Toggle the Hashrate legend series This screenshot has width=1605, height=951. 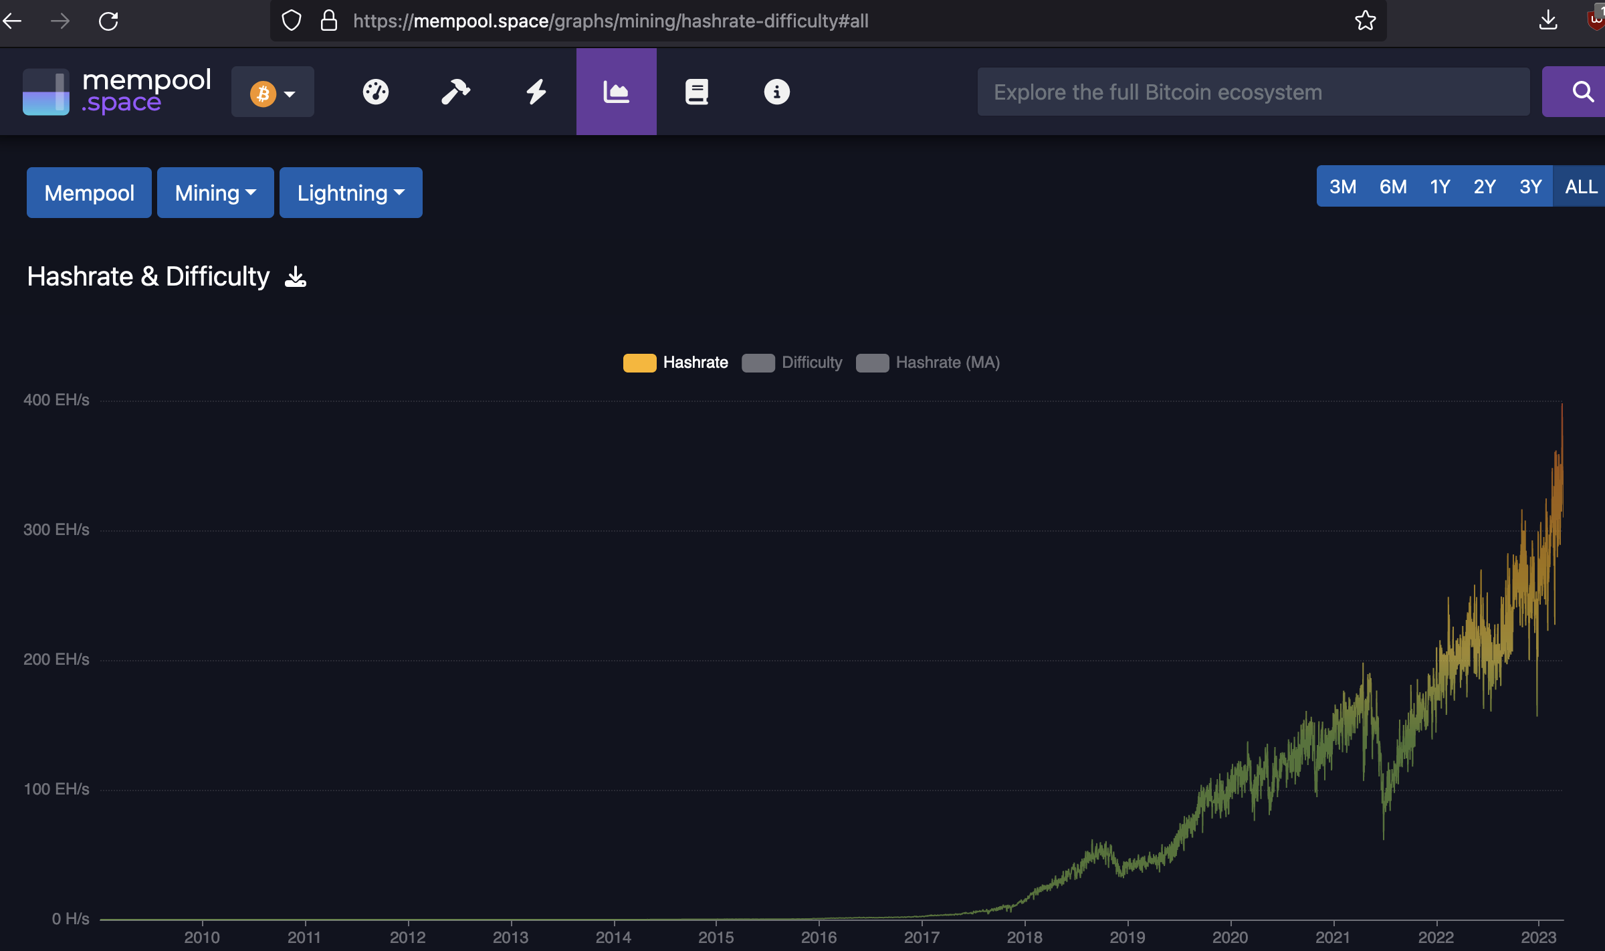675,362
